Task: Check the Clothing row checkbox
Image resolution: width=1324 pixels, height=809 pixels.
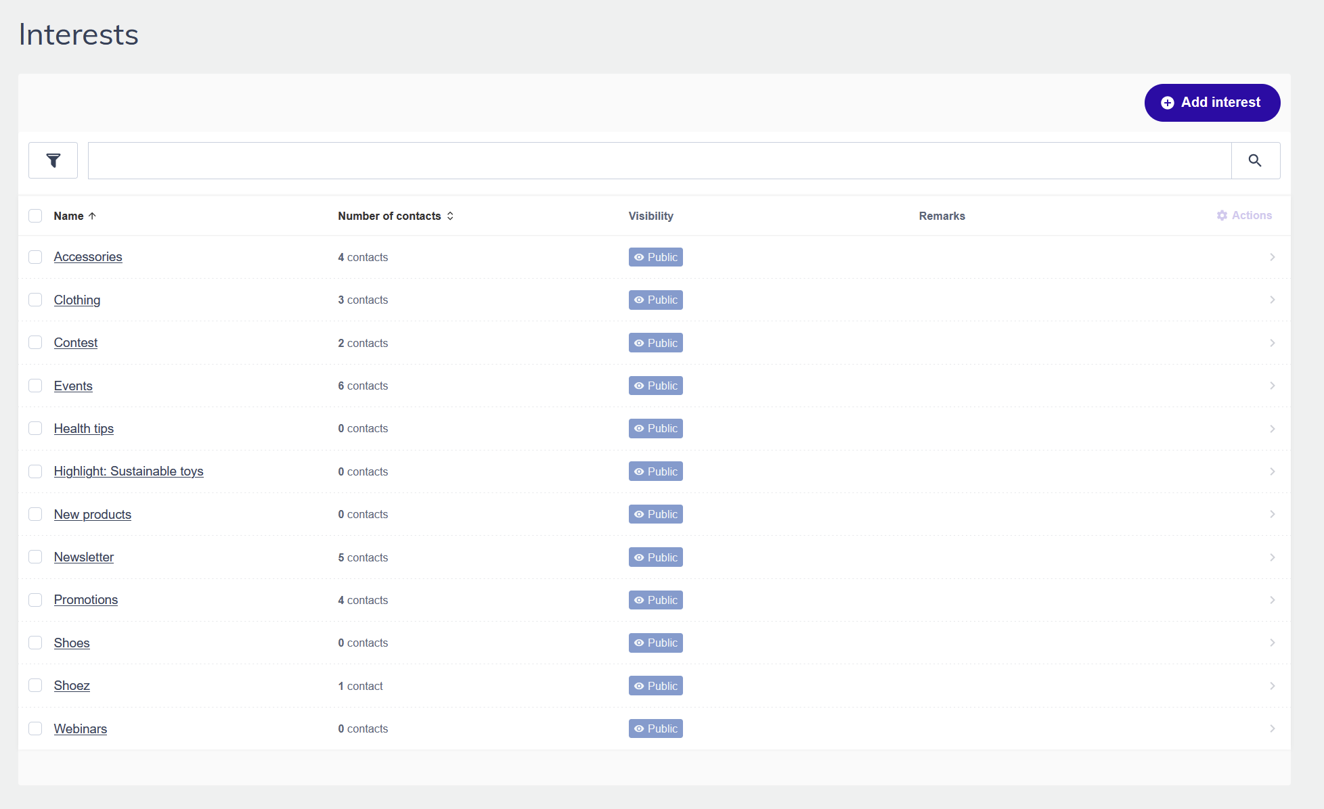Action: click(35, 300)
